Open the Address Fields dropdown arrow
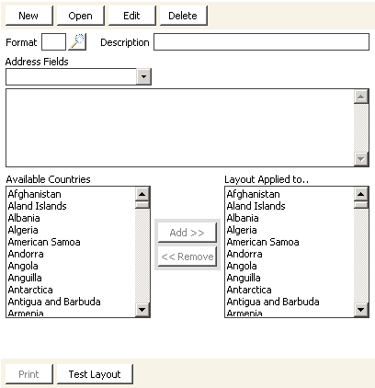The image size is (375, 388). (143, 76)
